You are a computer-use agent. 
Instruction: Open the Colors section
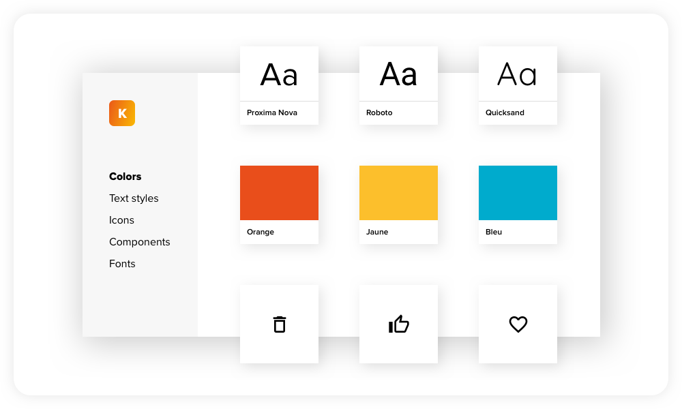(125, 177)
